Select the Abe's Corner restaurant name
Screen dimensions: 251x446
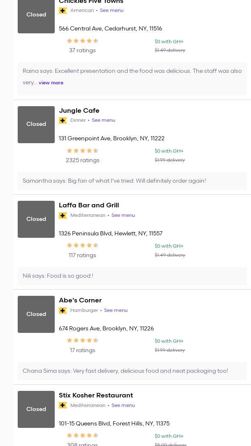pos(80,300)
